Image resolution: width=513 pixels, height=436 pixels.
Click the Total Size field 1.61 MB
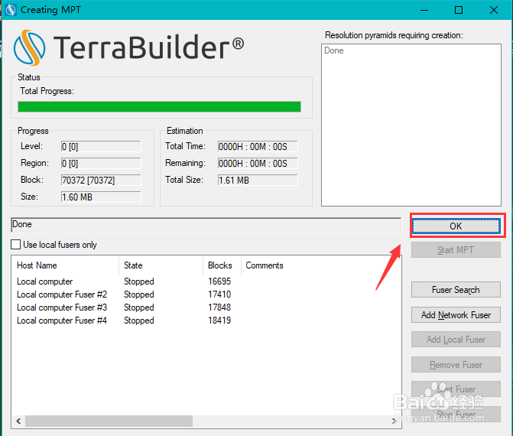tap(258, 180)
